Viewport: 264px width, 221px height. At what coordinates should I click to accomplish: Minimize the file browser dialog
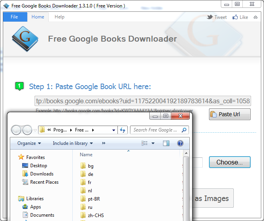pyautogui.click(x=155, y=116)
